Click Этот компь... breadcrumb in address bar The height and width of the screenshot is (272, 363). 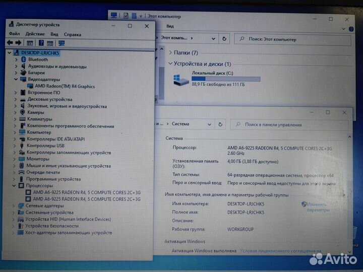coord(174,38)
